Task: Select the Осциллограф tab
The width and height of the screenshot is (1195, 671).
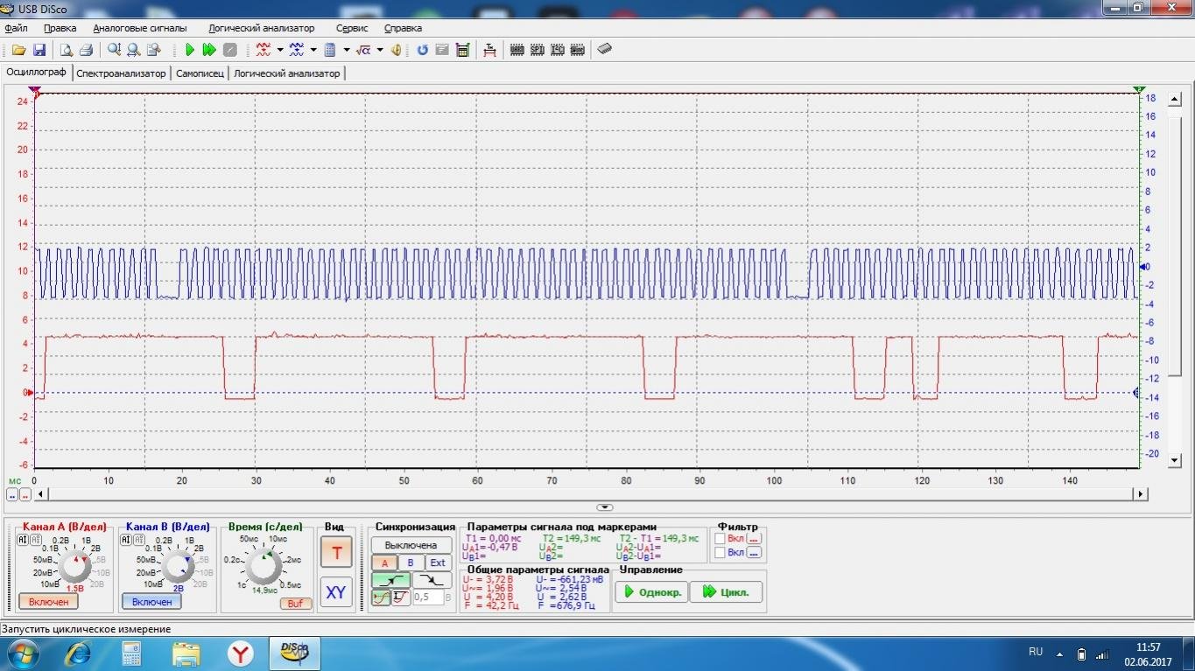Action: coord(36,73)
